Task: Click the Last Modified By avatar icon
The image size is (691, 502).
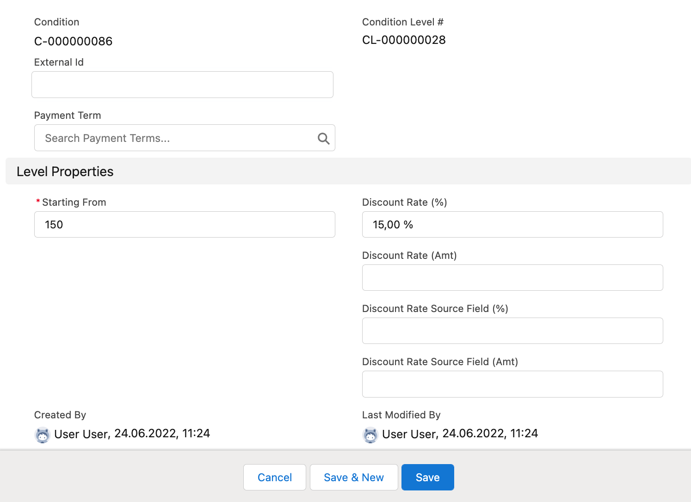Action: coord(370,435)
